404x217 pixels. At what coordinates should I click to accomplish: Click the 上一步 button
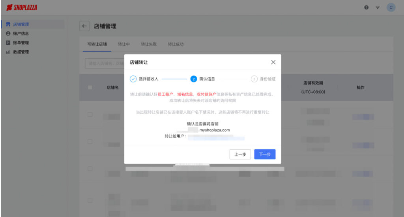pos(240,154)
